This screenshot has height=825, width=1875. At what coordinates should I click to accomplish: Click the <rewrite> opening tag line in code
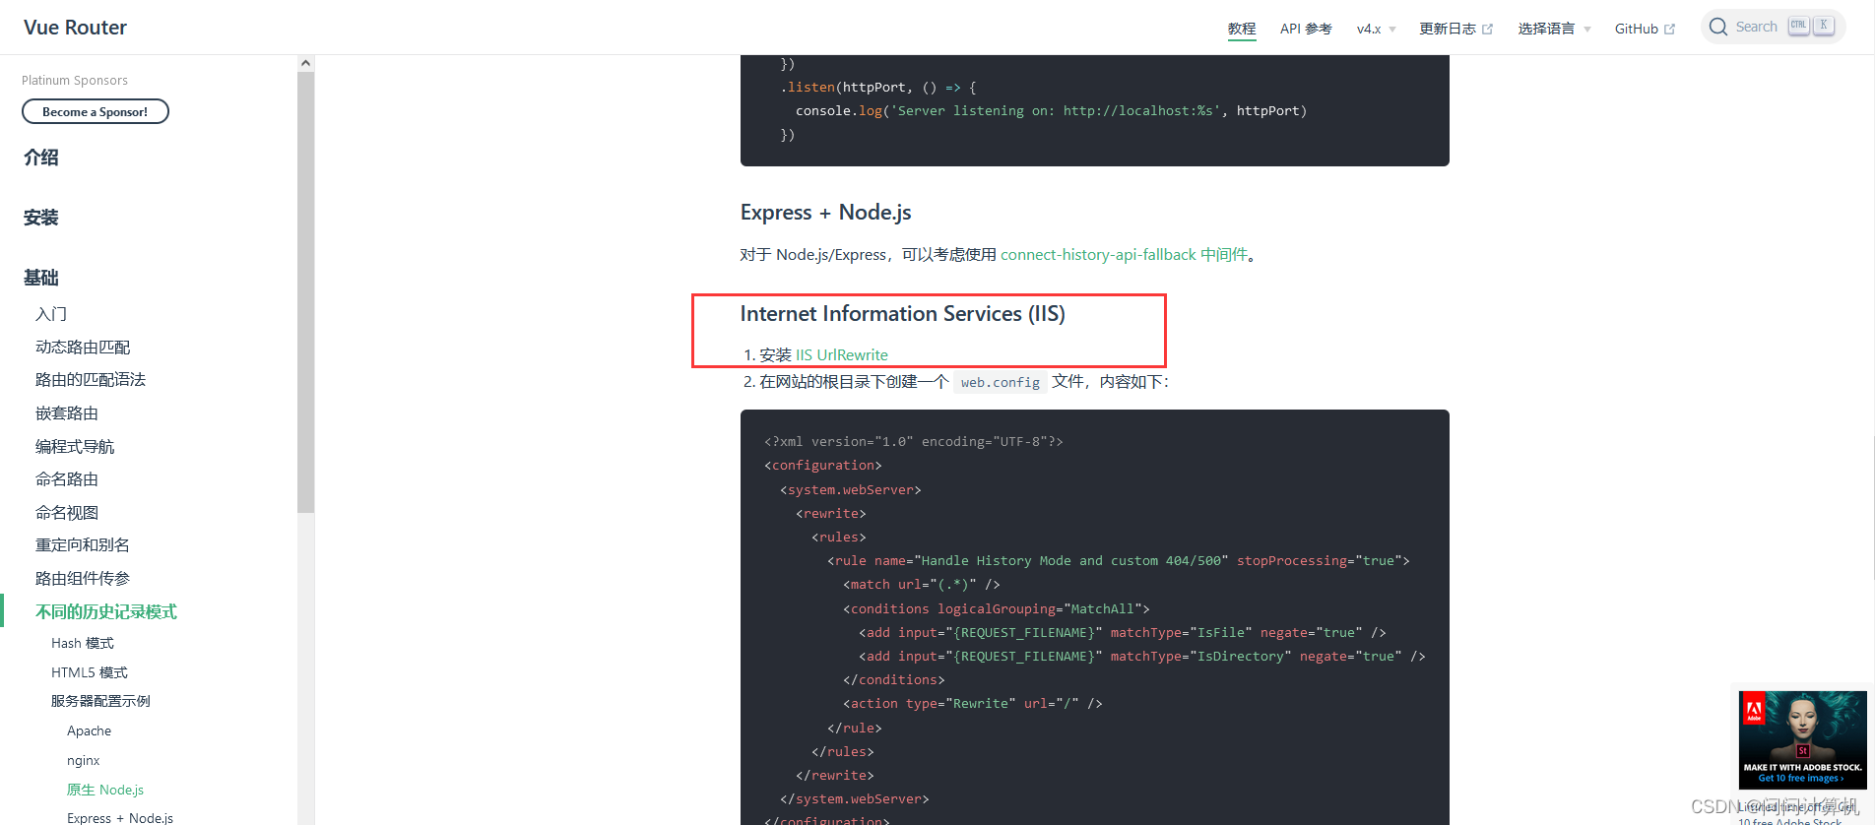click(x=831, y=514)
